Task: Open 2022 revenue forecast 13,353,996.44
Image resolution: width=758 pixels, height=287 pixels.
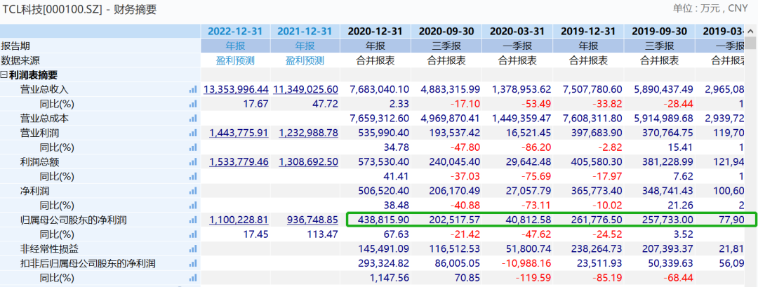Action: (236, 89)
